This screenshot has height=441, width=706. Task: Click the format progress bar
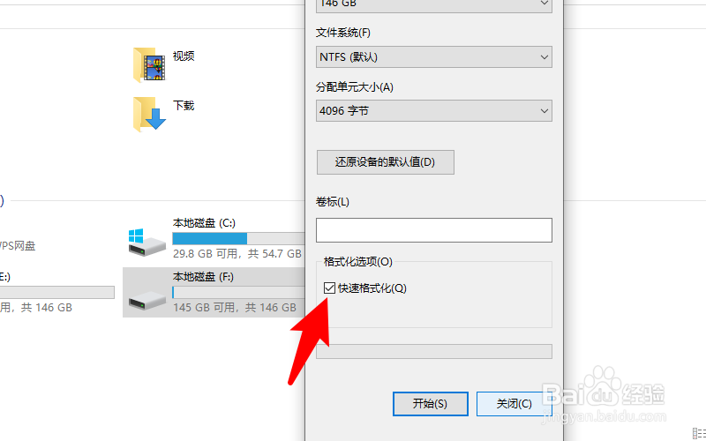coord(434,351)
